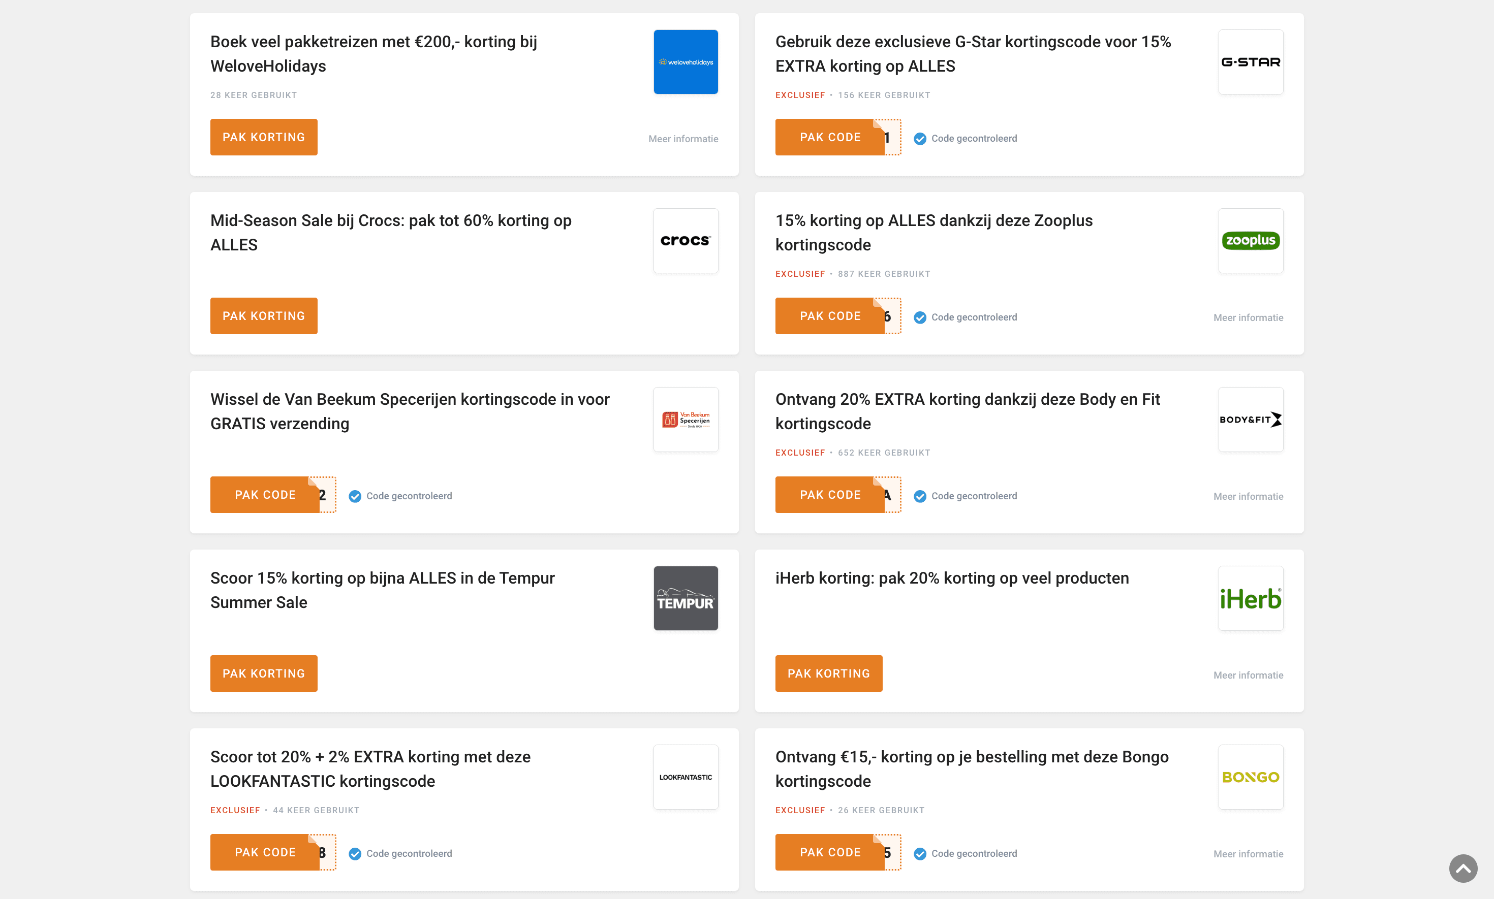Click the Code gecontroleerd checkmark for Zooplus
The image size is (1494, 899).
coord(920,317)
